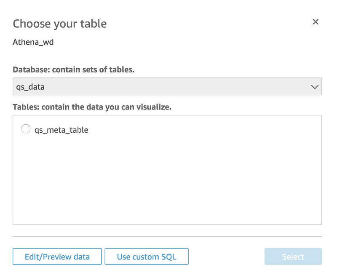Expand the Database dropdown chevron arrow

point(314,87)
